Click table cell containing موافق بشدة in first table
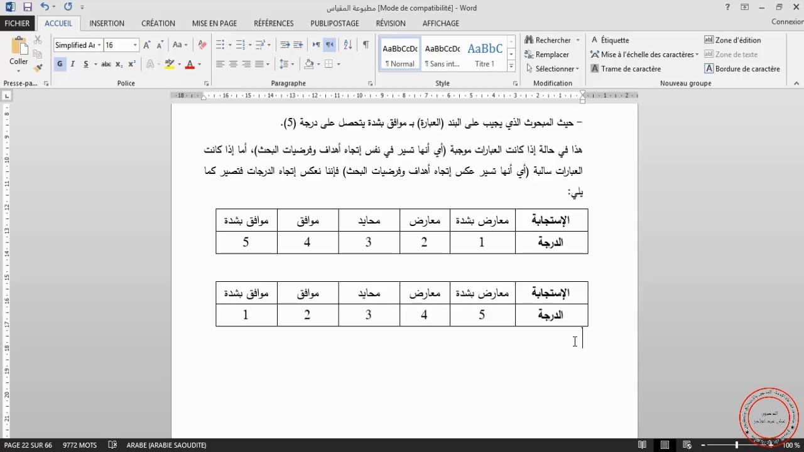Screen dimensions: 804x452 pos(246,220)
